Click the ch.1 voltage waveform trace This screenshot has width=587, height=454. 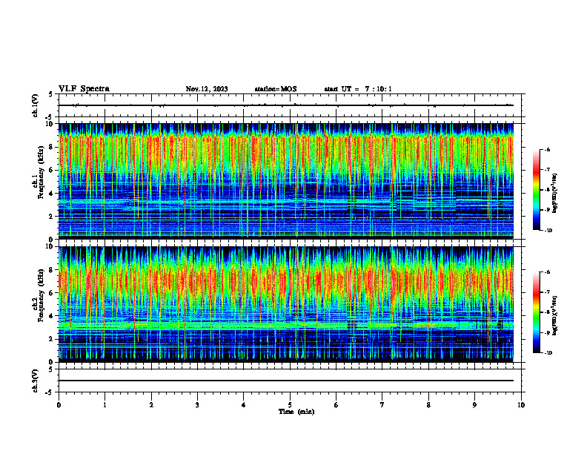pos(286,105)
